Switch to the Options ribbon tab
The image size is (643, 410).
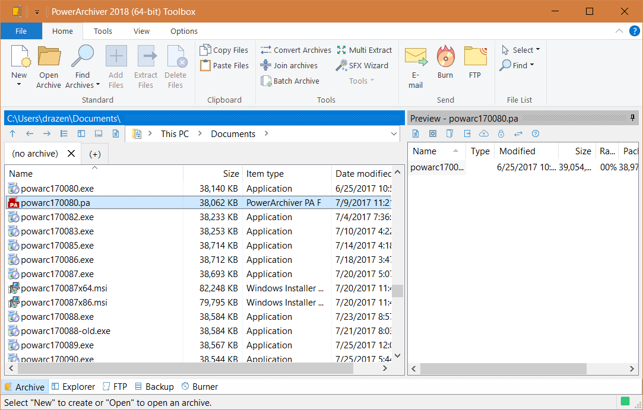pyautogui.click(x=183, y=31)
